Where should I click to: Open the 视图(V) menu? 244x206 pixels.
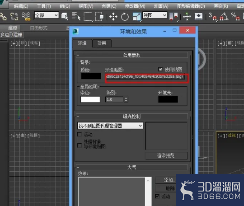click(86, 6)
